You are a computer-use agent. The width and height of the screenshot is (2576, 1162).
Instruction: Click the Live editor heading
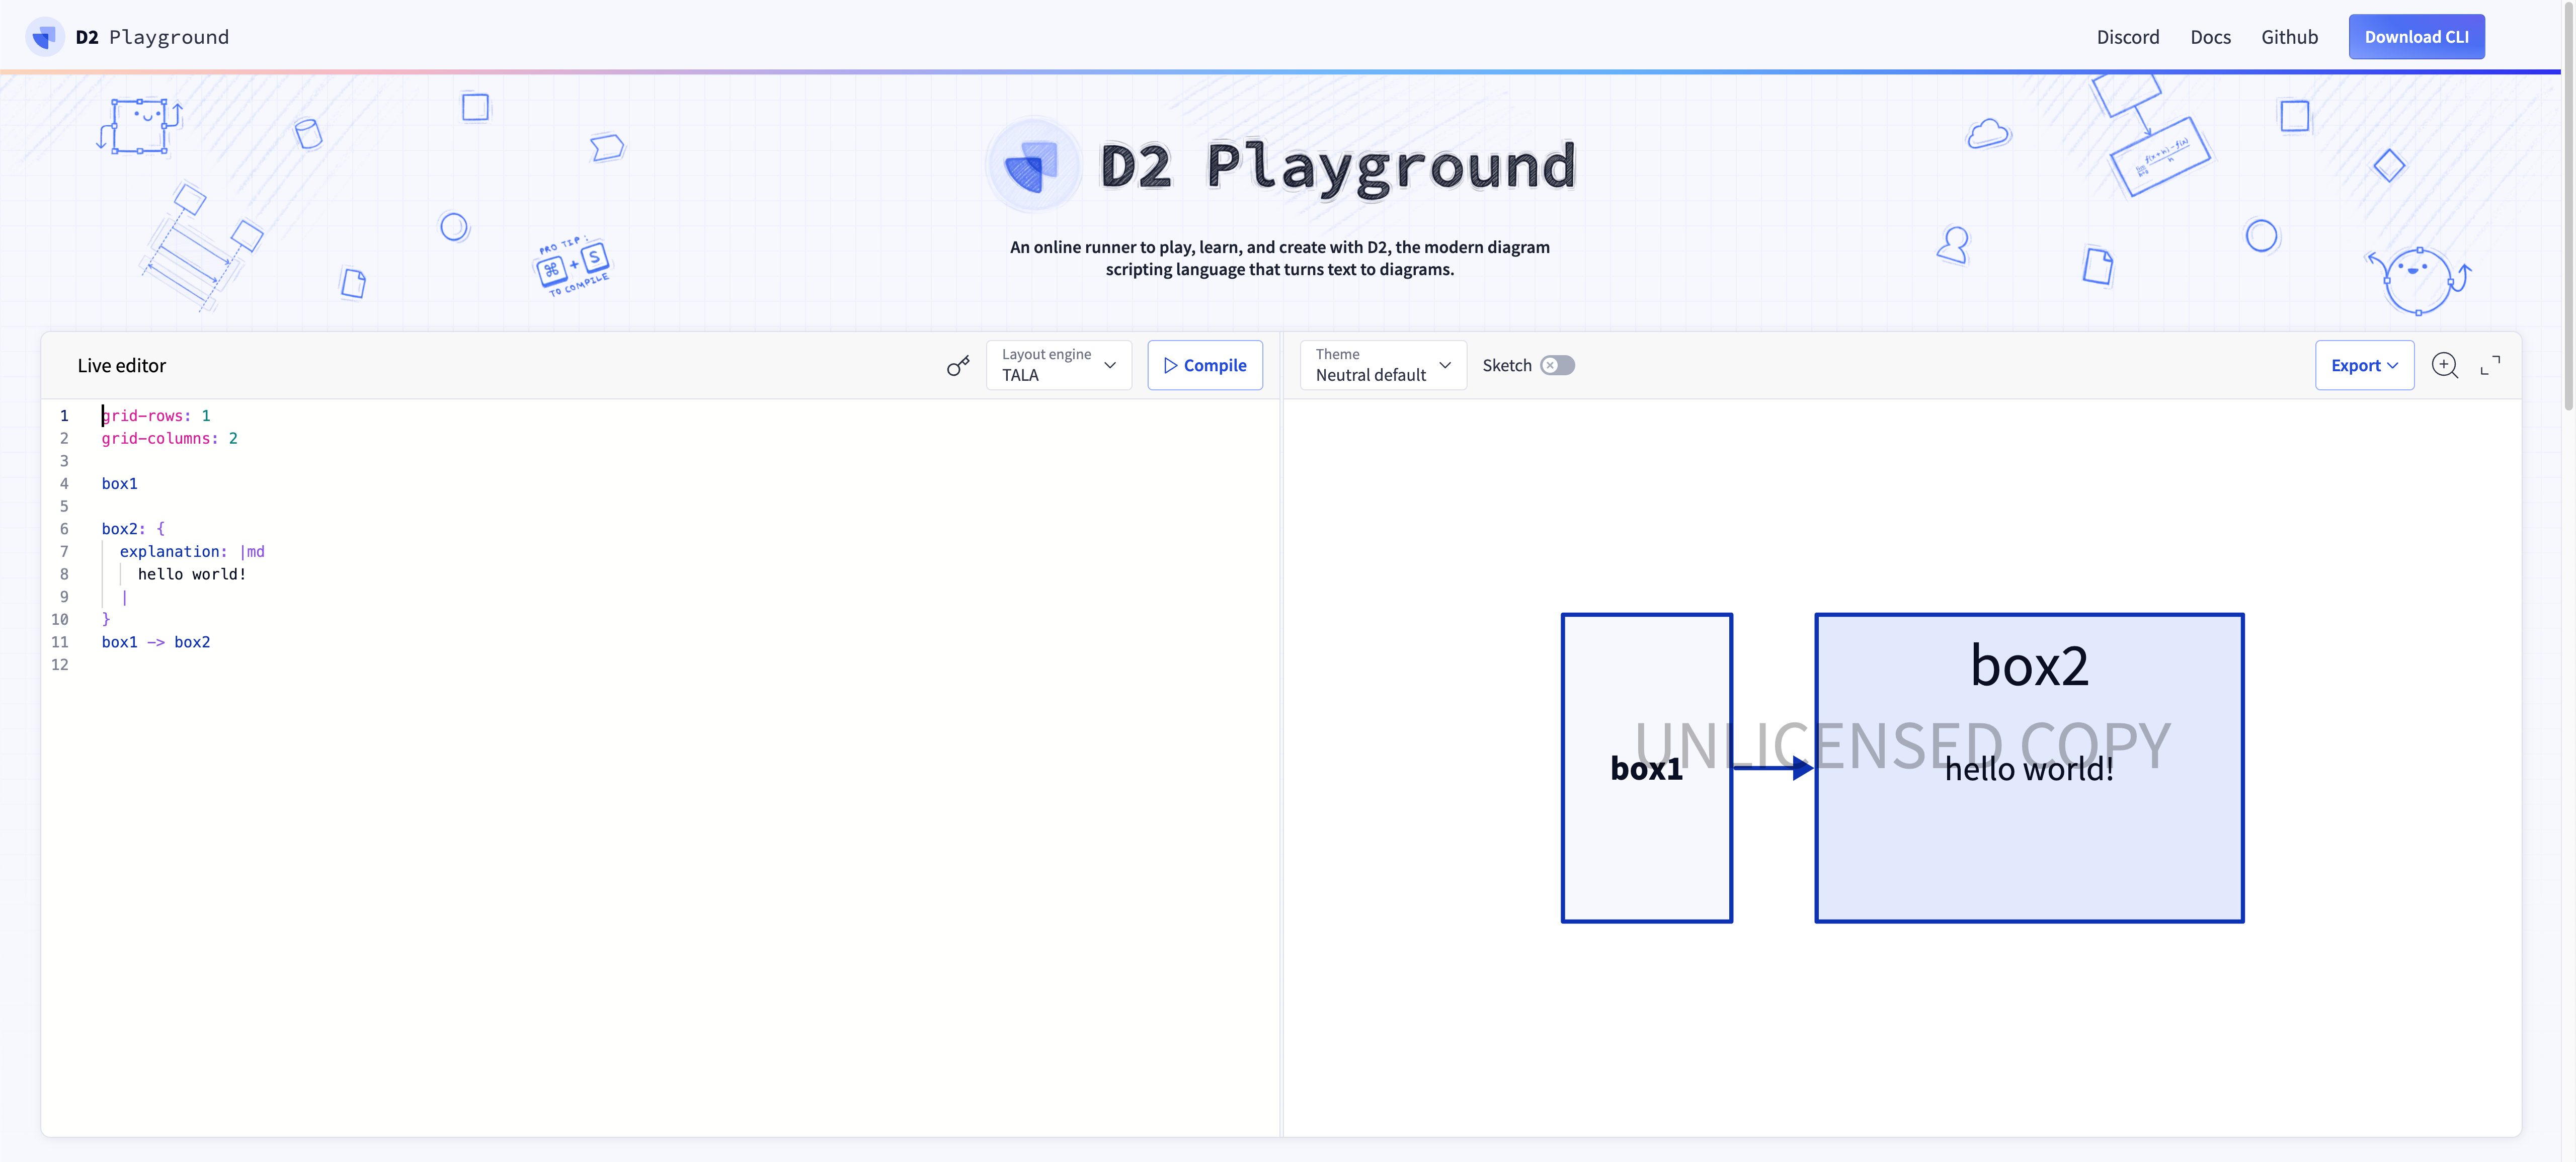pyautogui.click(x=122, y=366)
